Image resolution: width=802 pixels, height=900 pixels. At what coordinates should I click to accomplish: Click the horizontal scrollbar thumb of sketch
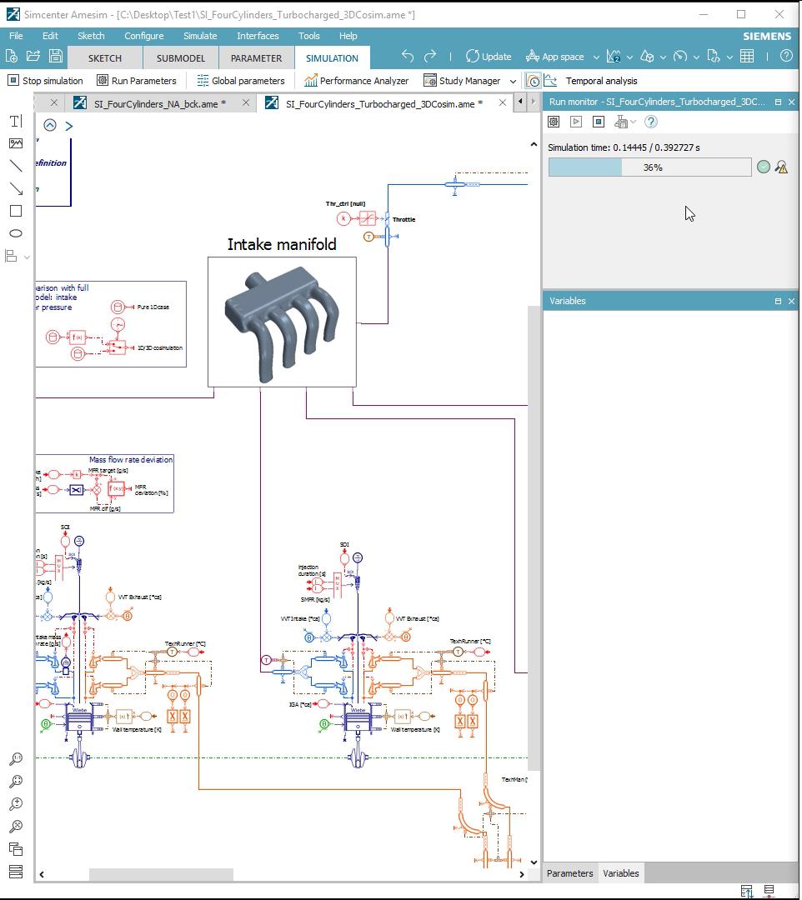(x=161, y=874)
